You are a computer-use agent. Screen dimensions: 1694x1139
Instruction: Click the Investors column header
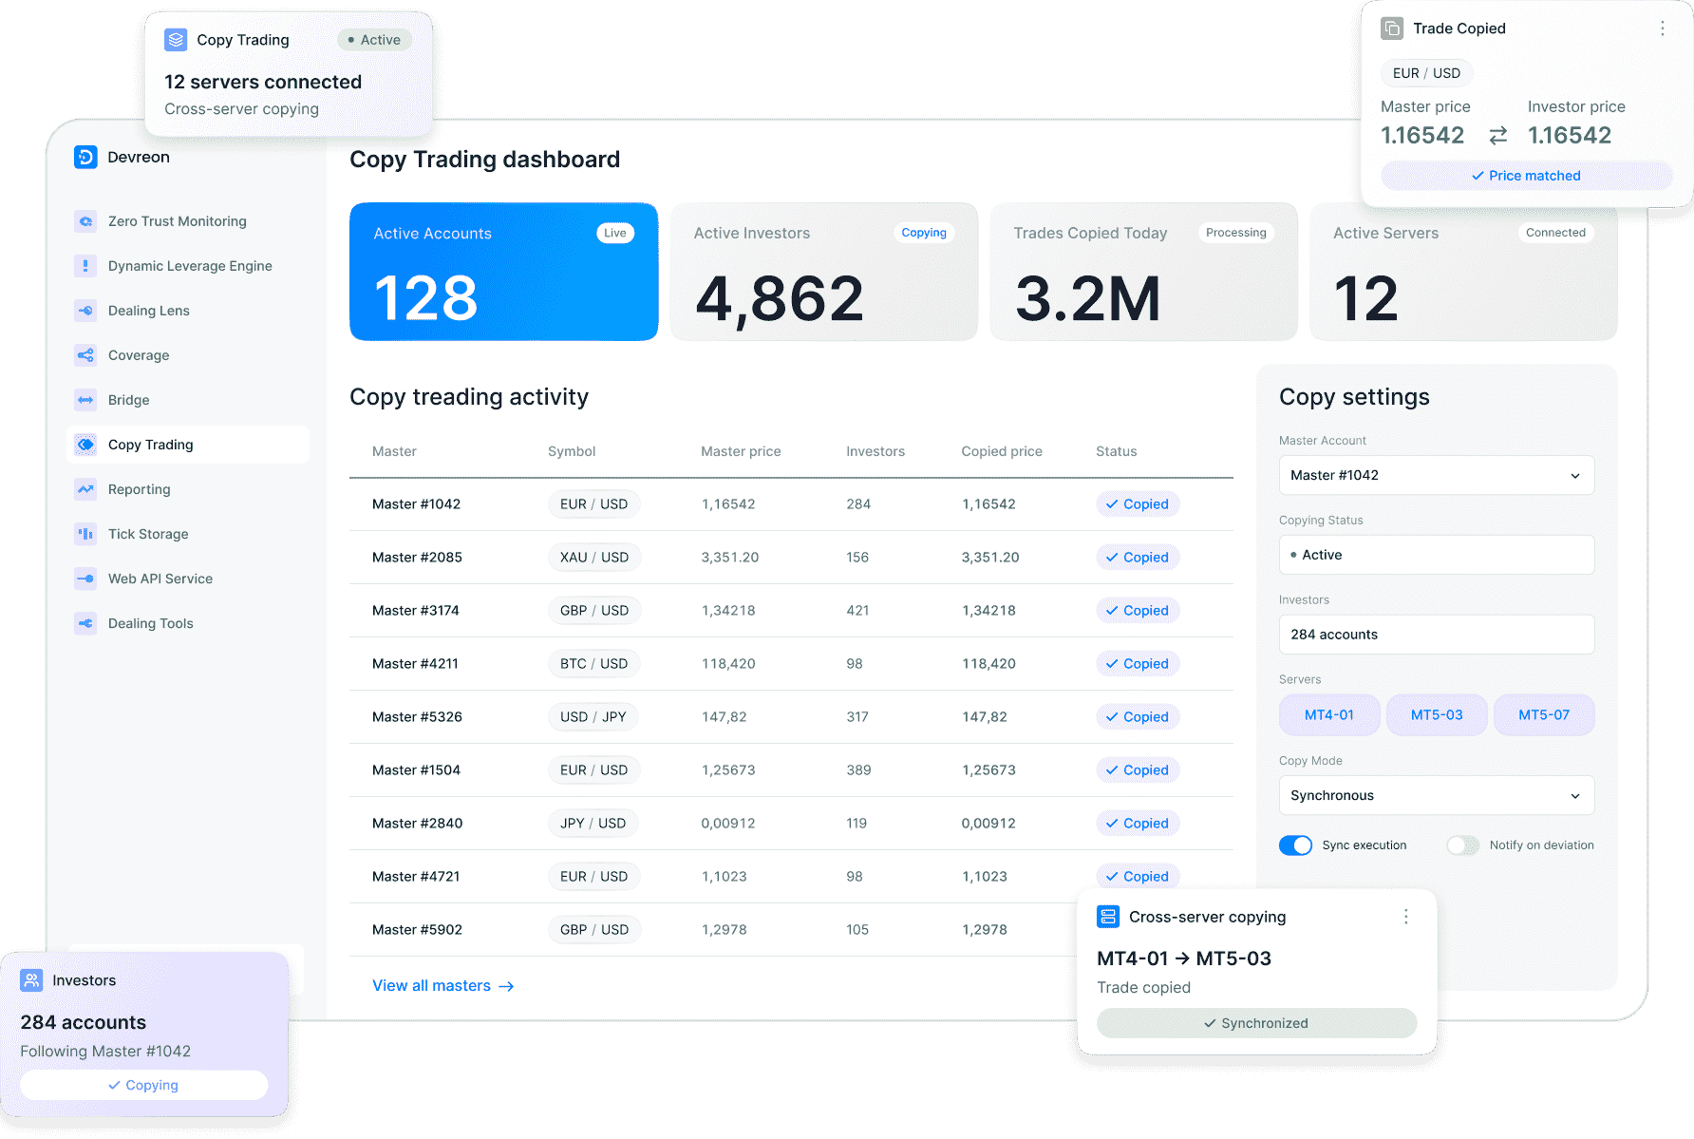point(875,451)
